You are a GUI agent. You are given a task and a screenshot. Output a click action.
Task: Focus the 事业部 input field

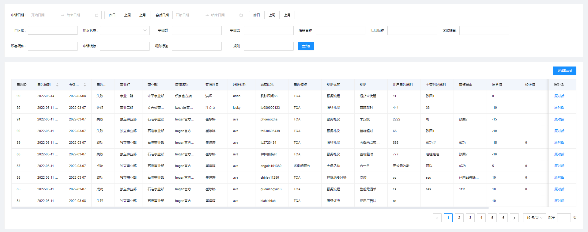(x=269, y=30)
